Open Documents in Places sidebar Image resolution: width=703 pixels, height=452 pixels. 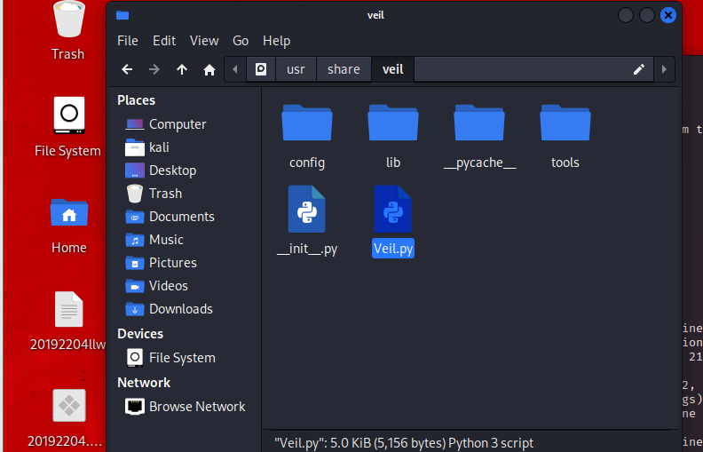click(170, 217)
